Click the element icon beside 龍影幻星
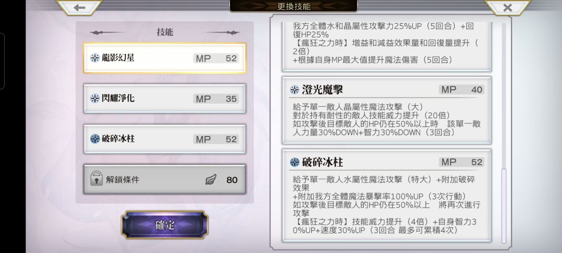The width and height of the screenshot is (562, 253). click(95, 58)
